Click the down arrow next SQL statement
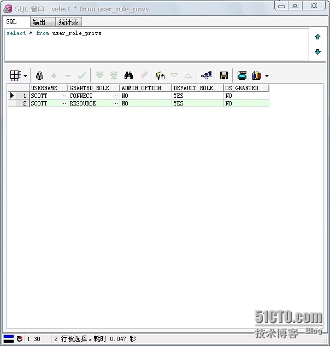 coord(317,52)
